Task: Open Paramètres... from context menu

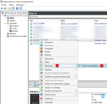Action: (50, 59)
